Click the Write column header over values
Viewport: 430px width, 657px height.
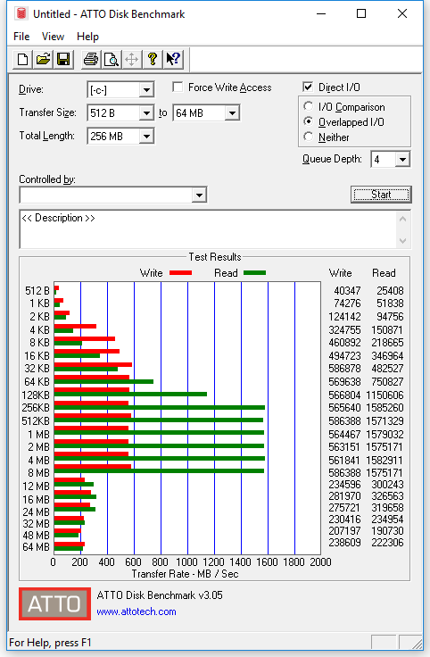(x=341, y=273)
